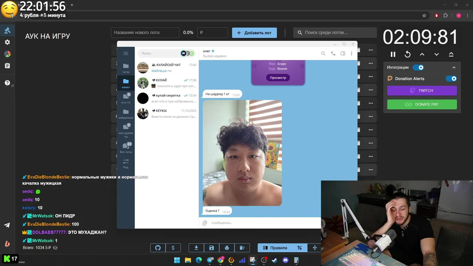
Task: Open the КУЛАЙ channel chat
Action: click(x=167, y=83)
